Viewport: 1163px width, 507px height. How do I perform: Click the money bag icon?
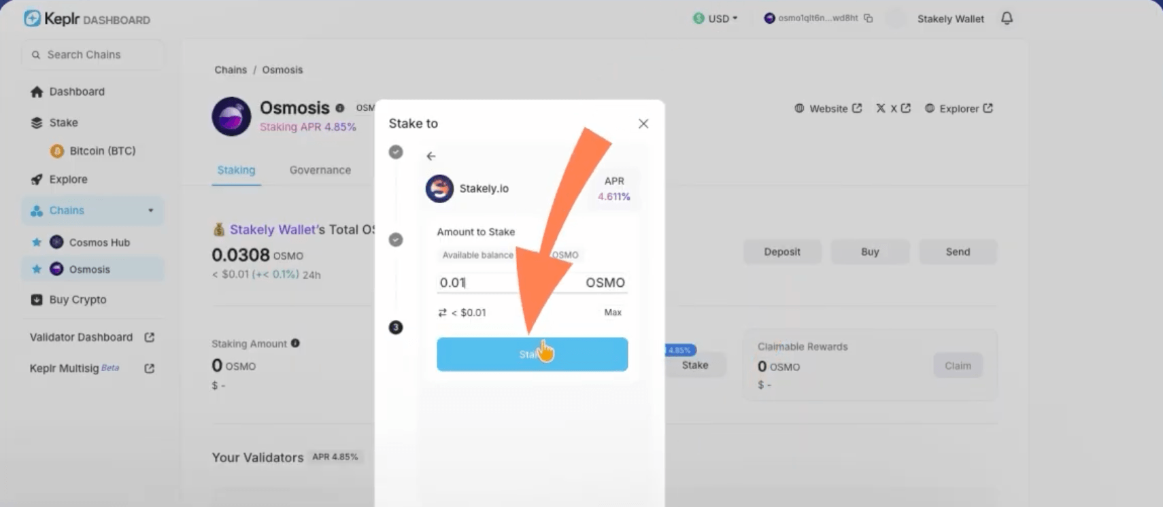click(x=219, y=230)
